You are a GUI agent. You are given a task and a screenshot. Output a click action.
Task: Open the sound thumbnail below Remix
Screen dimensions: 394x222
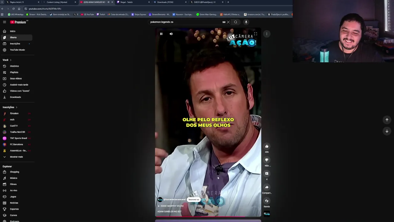pos(267,213)
